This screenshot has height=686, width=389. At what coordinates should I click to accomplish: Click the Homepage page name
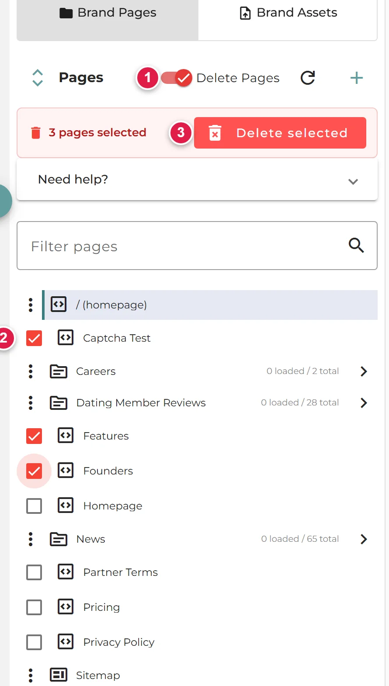pos(113,506)
